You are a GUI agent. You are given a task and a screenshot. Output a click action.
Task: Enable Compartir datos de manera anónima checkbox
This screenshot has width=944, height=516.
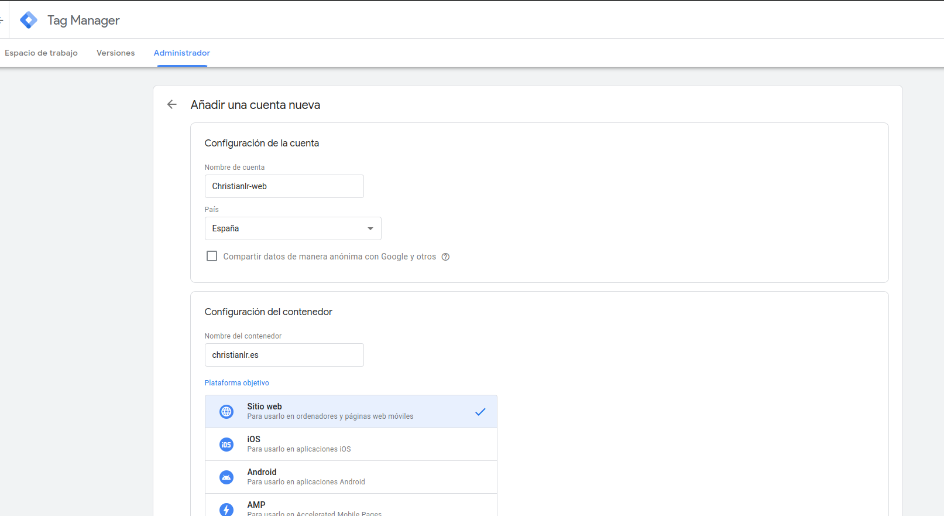tap(212, 256)
